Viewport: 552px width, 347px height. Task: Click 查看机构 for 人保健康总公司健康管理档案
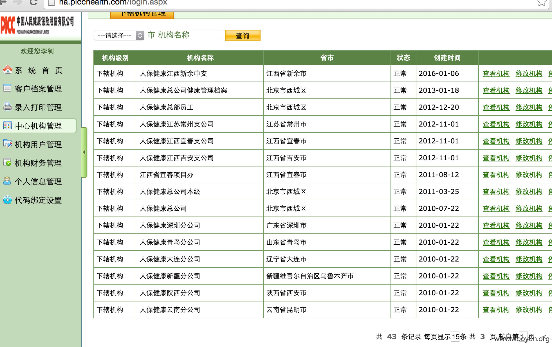pos(496,91)
